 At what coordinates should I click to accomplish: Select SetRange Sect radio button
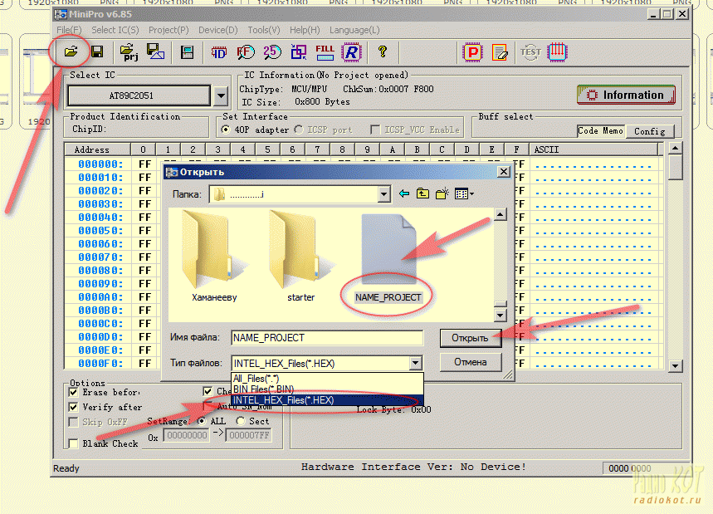tap(241, 421)
